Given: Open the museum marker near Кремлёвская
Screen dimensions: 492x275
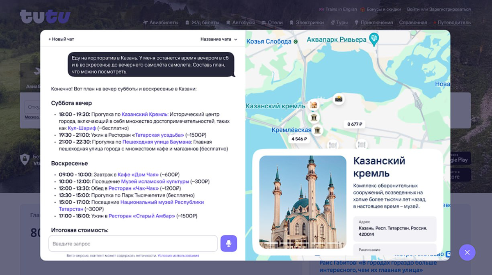Looking at the screenshot, I should coord(317,131).
